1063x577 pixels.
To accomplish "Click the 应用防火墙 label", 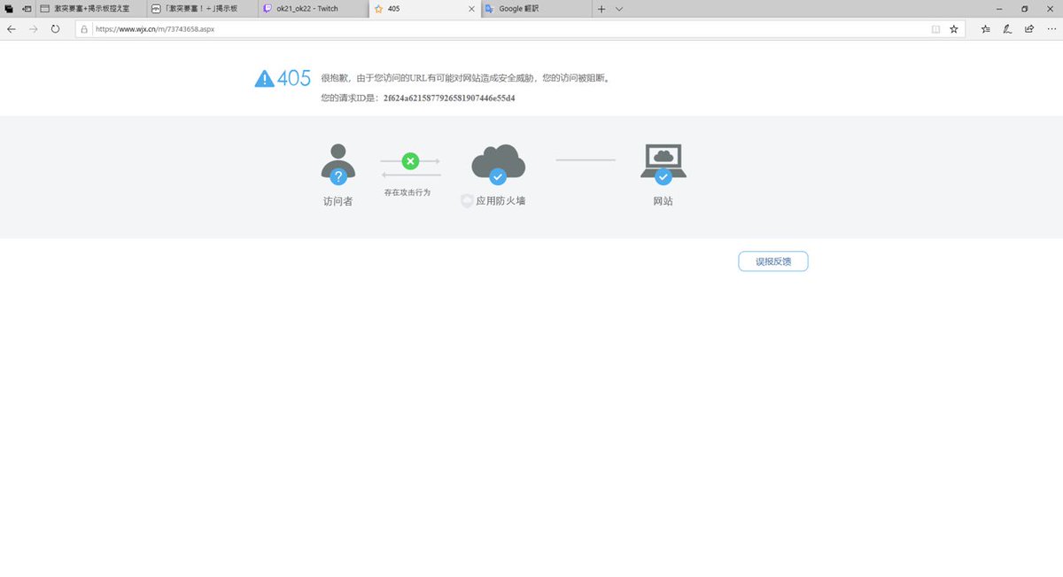I will (500, 201).
